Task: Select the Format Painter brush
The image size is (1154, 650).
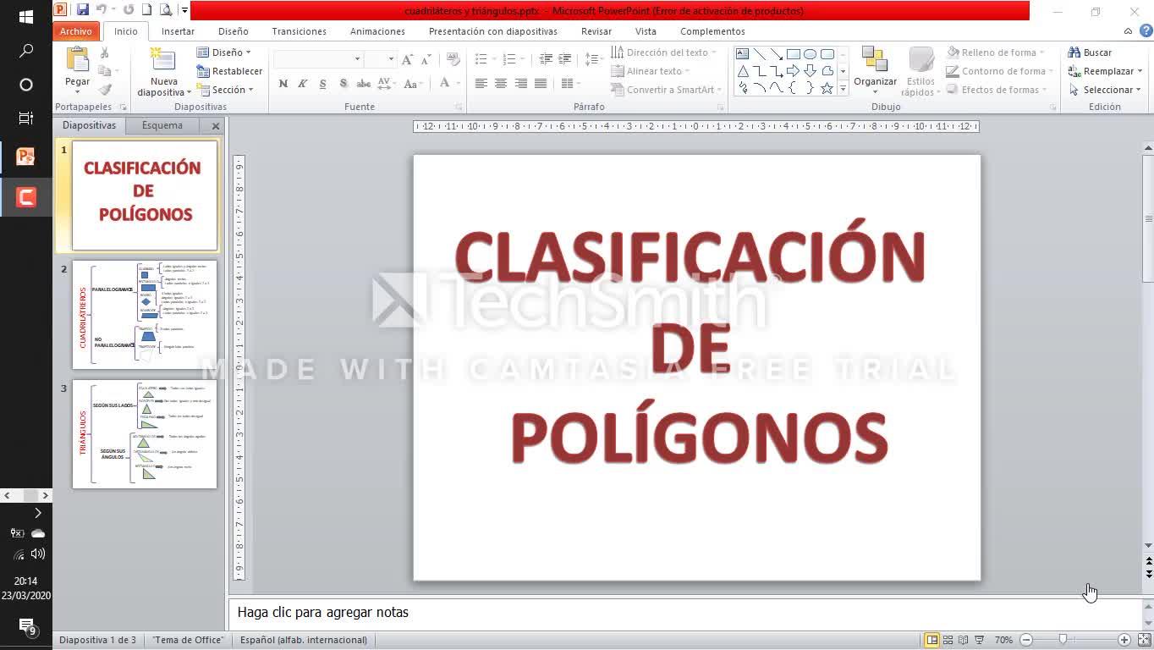Action: 105,90
